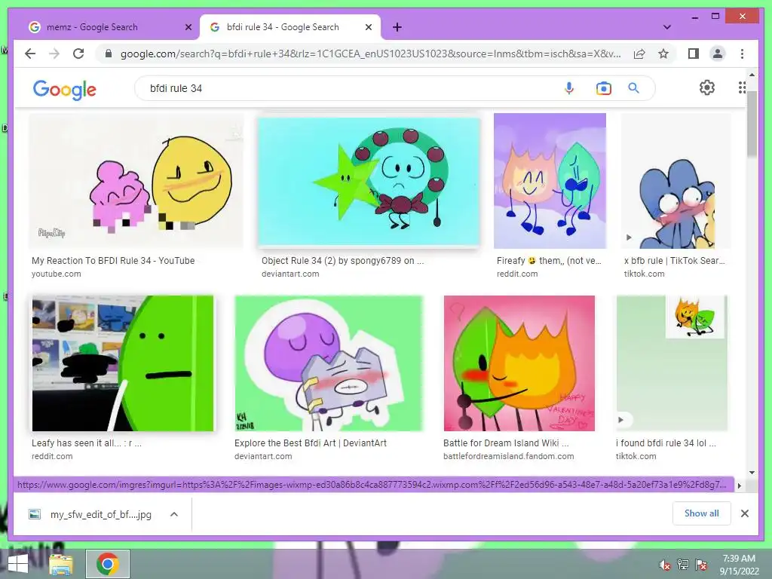This screenshot has width=772, height=579.
Task: Open the purple balloon DeviantArt image
Action: 329,363
